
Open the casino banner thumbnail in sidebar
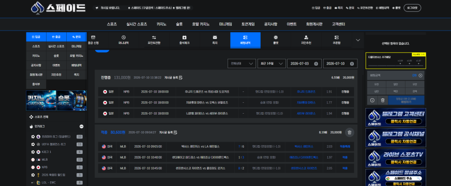click(x=41, y=101)
